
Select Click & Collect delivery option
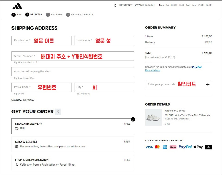pos(73,144)
